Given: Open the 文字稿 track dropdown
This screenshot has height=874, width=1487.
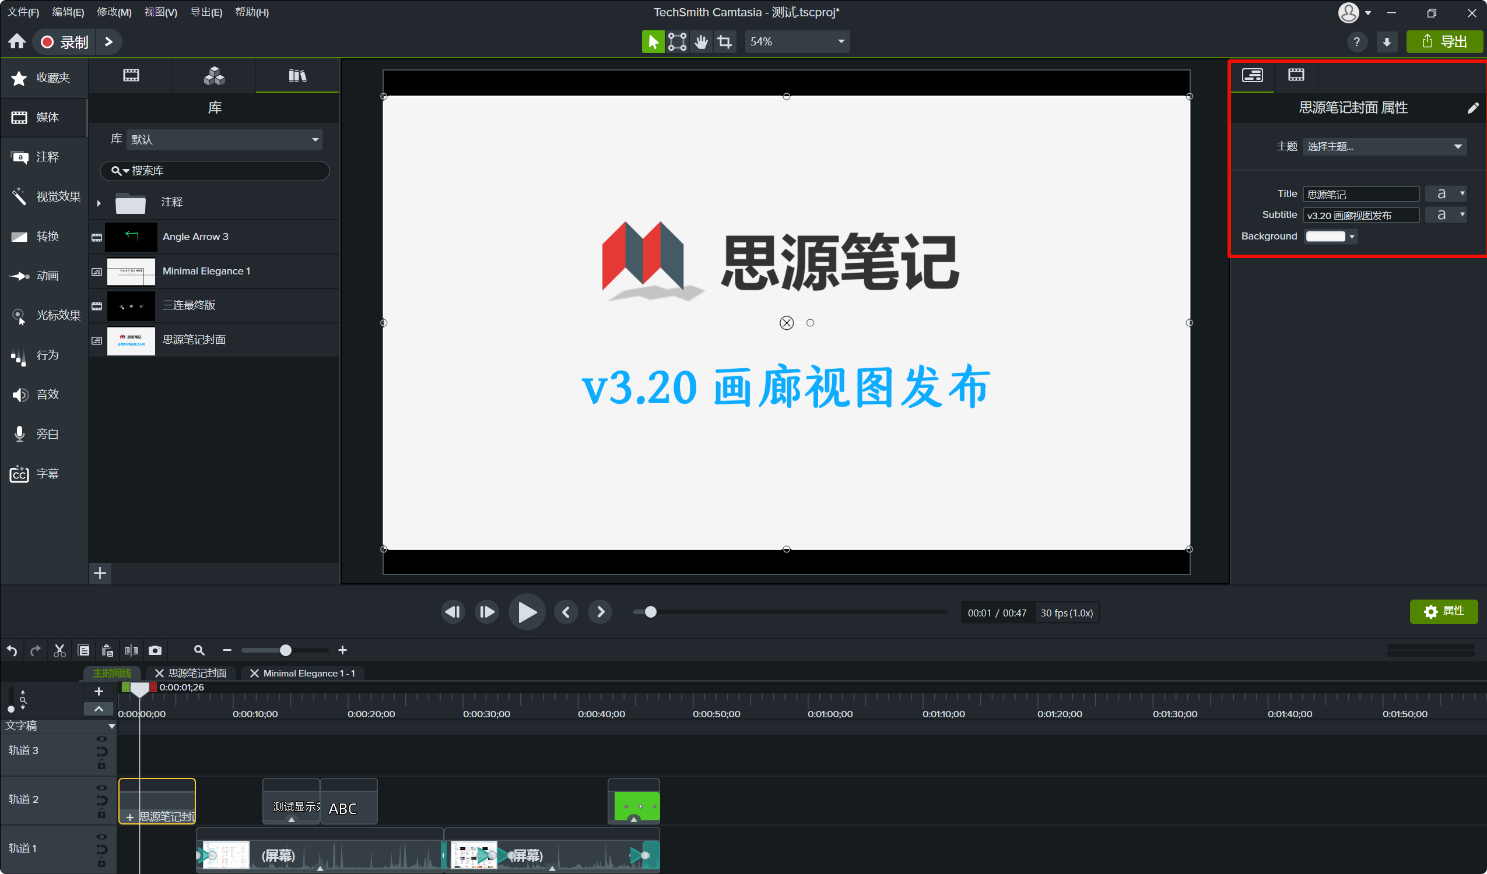Looking at the screenshot, I should (111, 726).
